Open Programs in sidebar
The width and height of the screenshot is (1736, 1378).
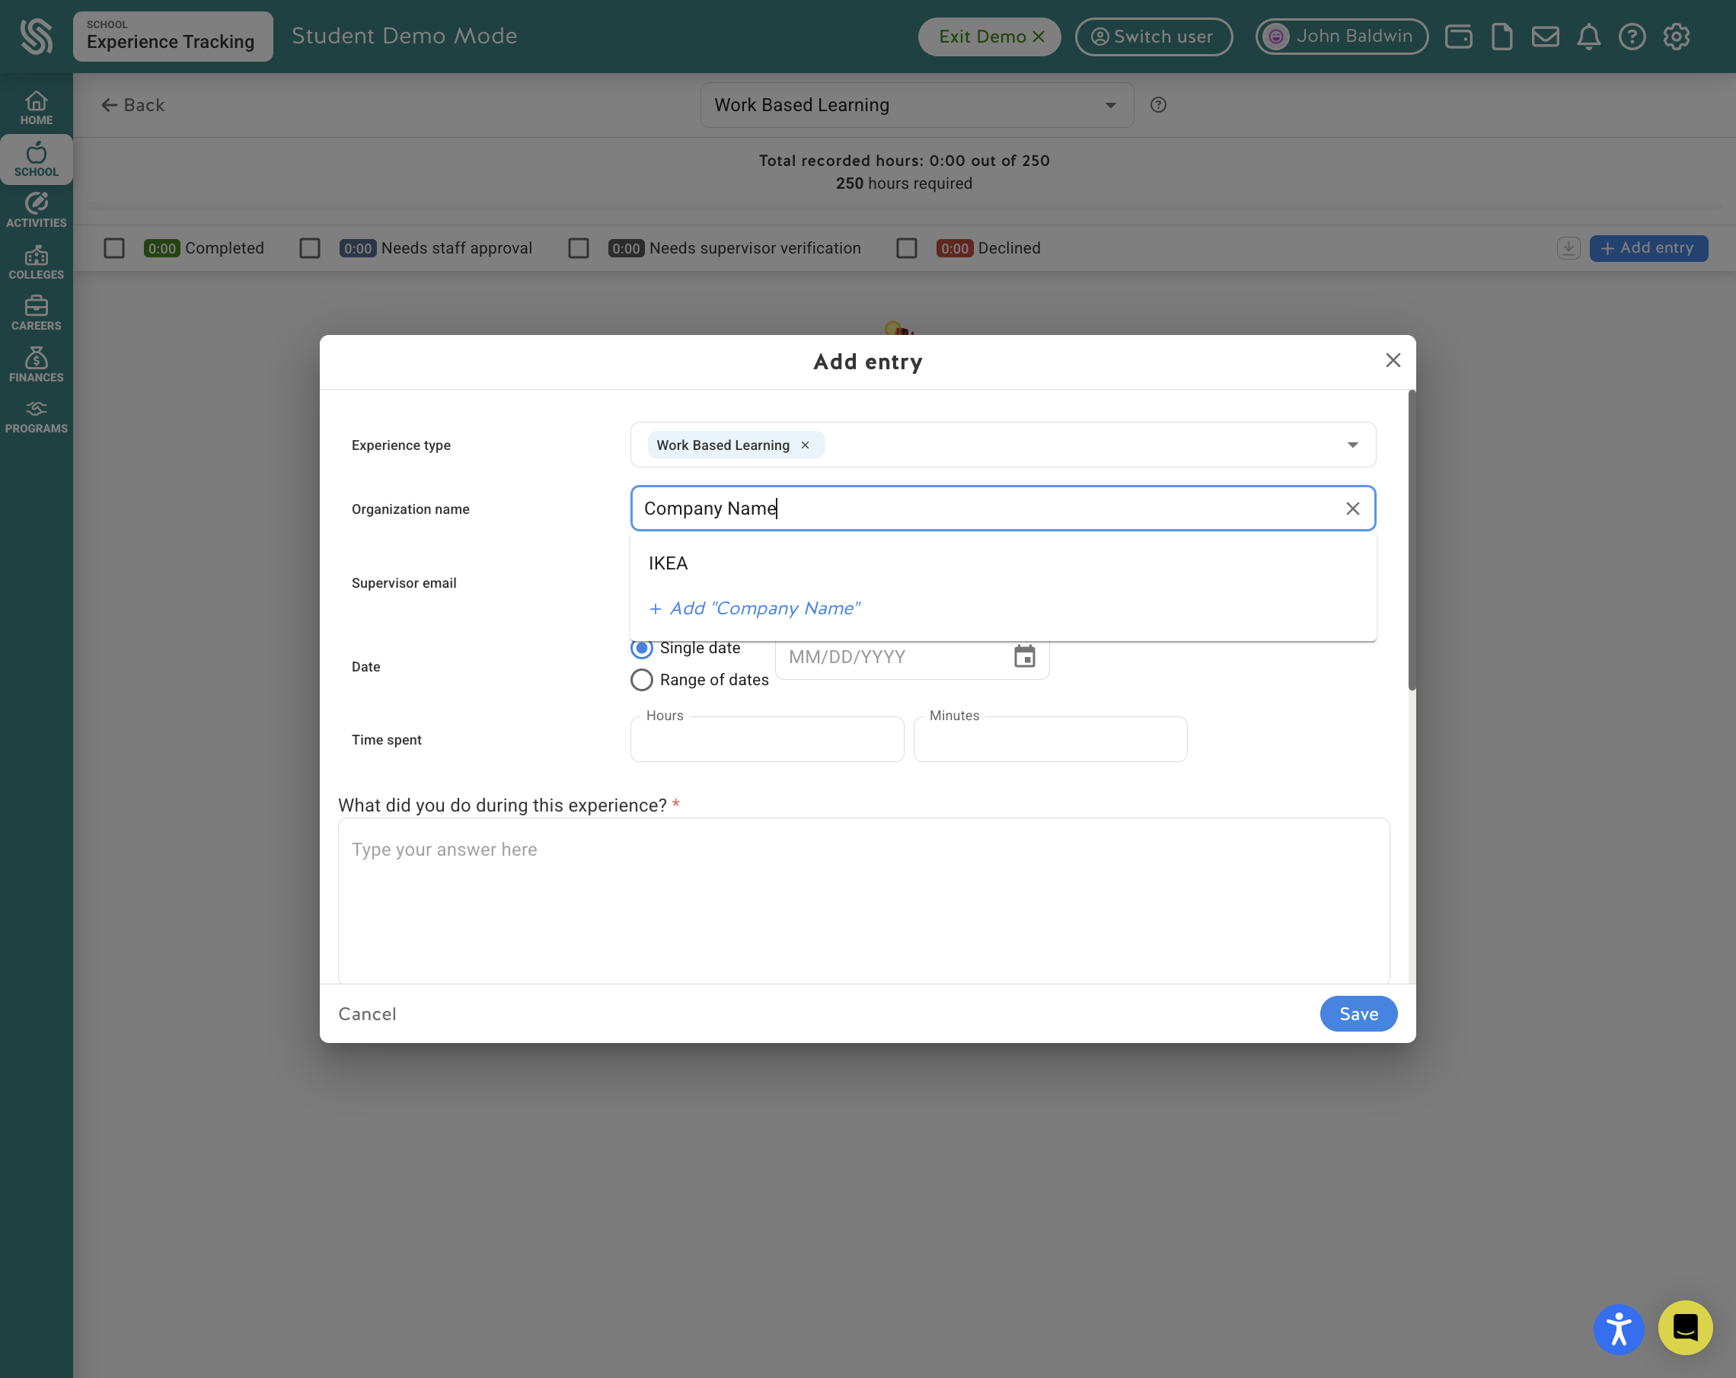tap(37, 416)
